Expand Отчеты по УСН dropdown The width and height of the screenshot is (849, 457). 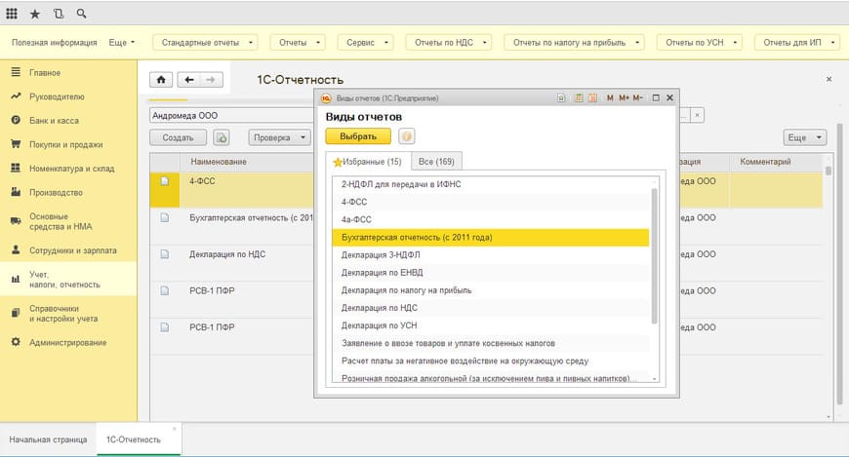[x=699, y=43]
